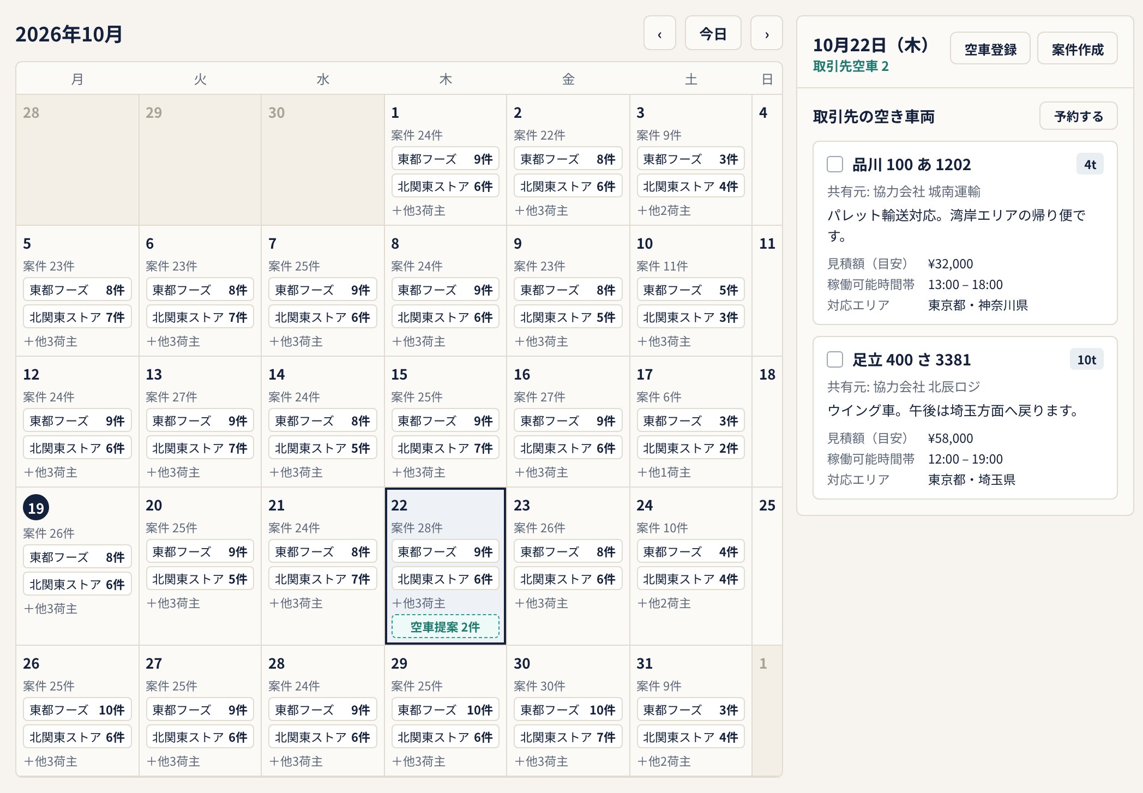Open 東都フーズ 10件 chip on October 30

click(568, 710)
